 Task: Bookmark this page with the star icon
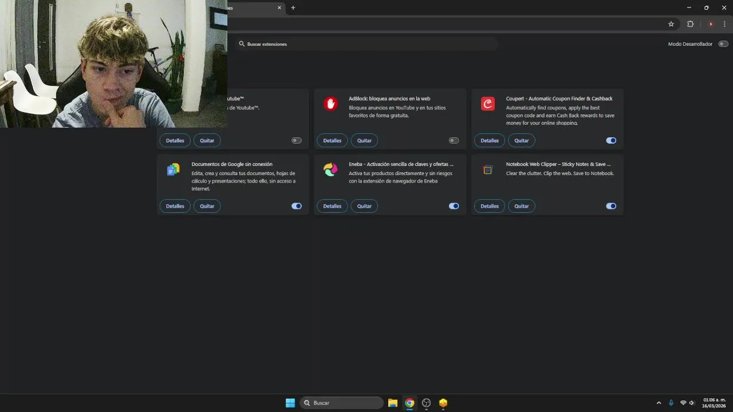(x=671, y=24)
